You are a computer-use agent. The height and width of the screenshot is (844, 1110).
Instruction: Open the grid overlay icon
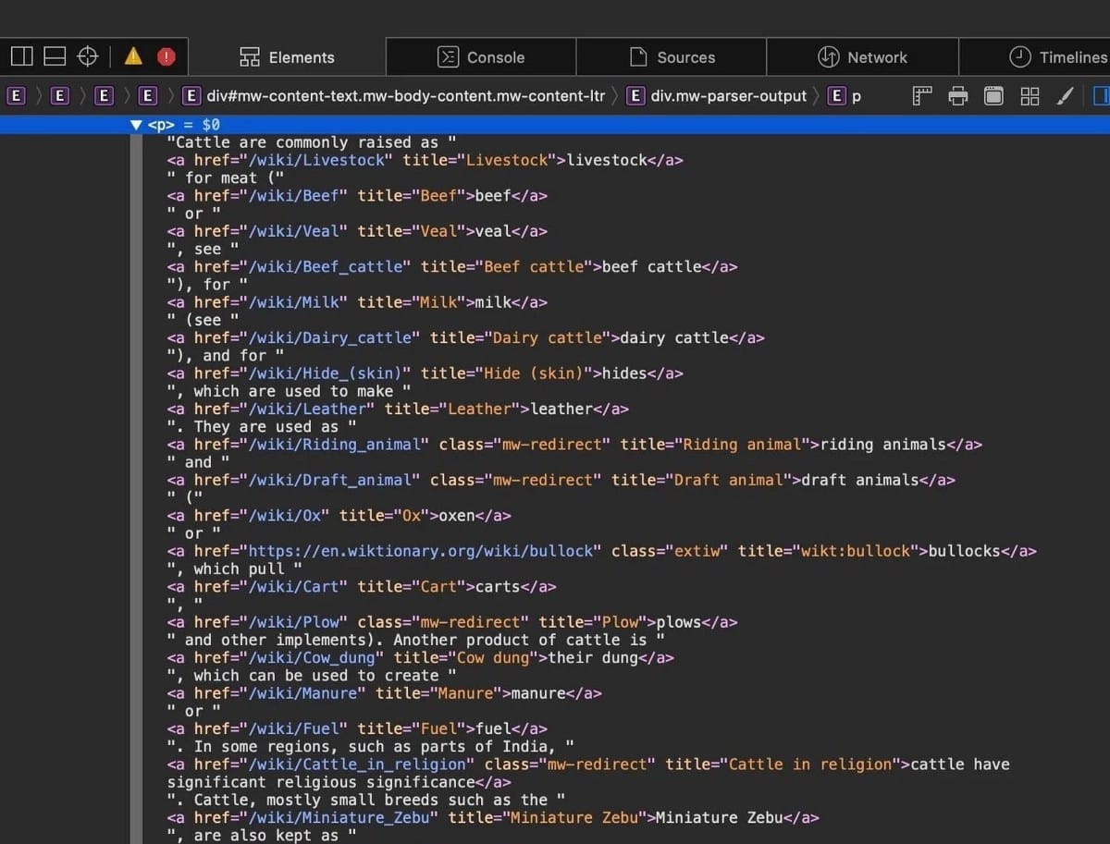[1029, 96]
